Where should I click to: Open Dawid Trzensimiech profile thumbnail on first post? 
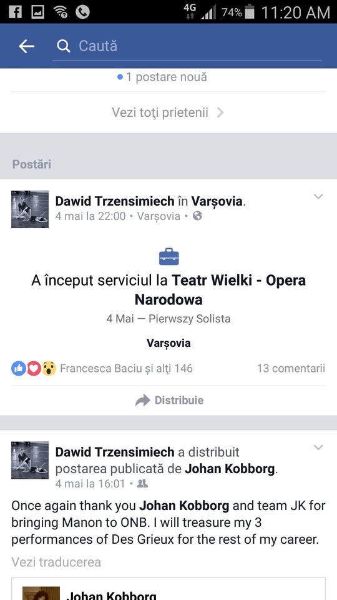click(30, 209)
